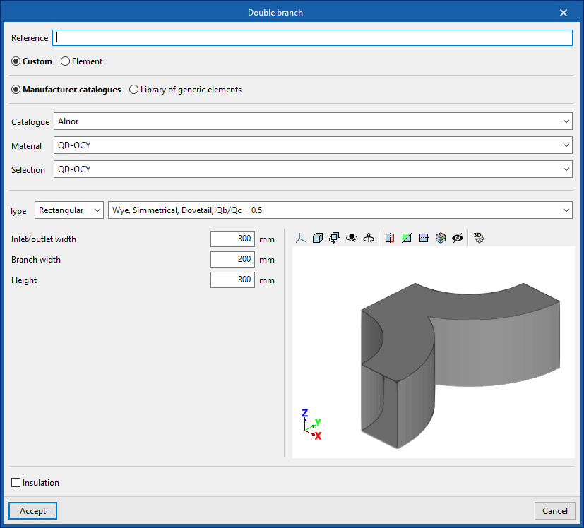584x528 pixels.
Task: Click the dashed line cut plane icon
Action: pos(424,239)
